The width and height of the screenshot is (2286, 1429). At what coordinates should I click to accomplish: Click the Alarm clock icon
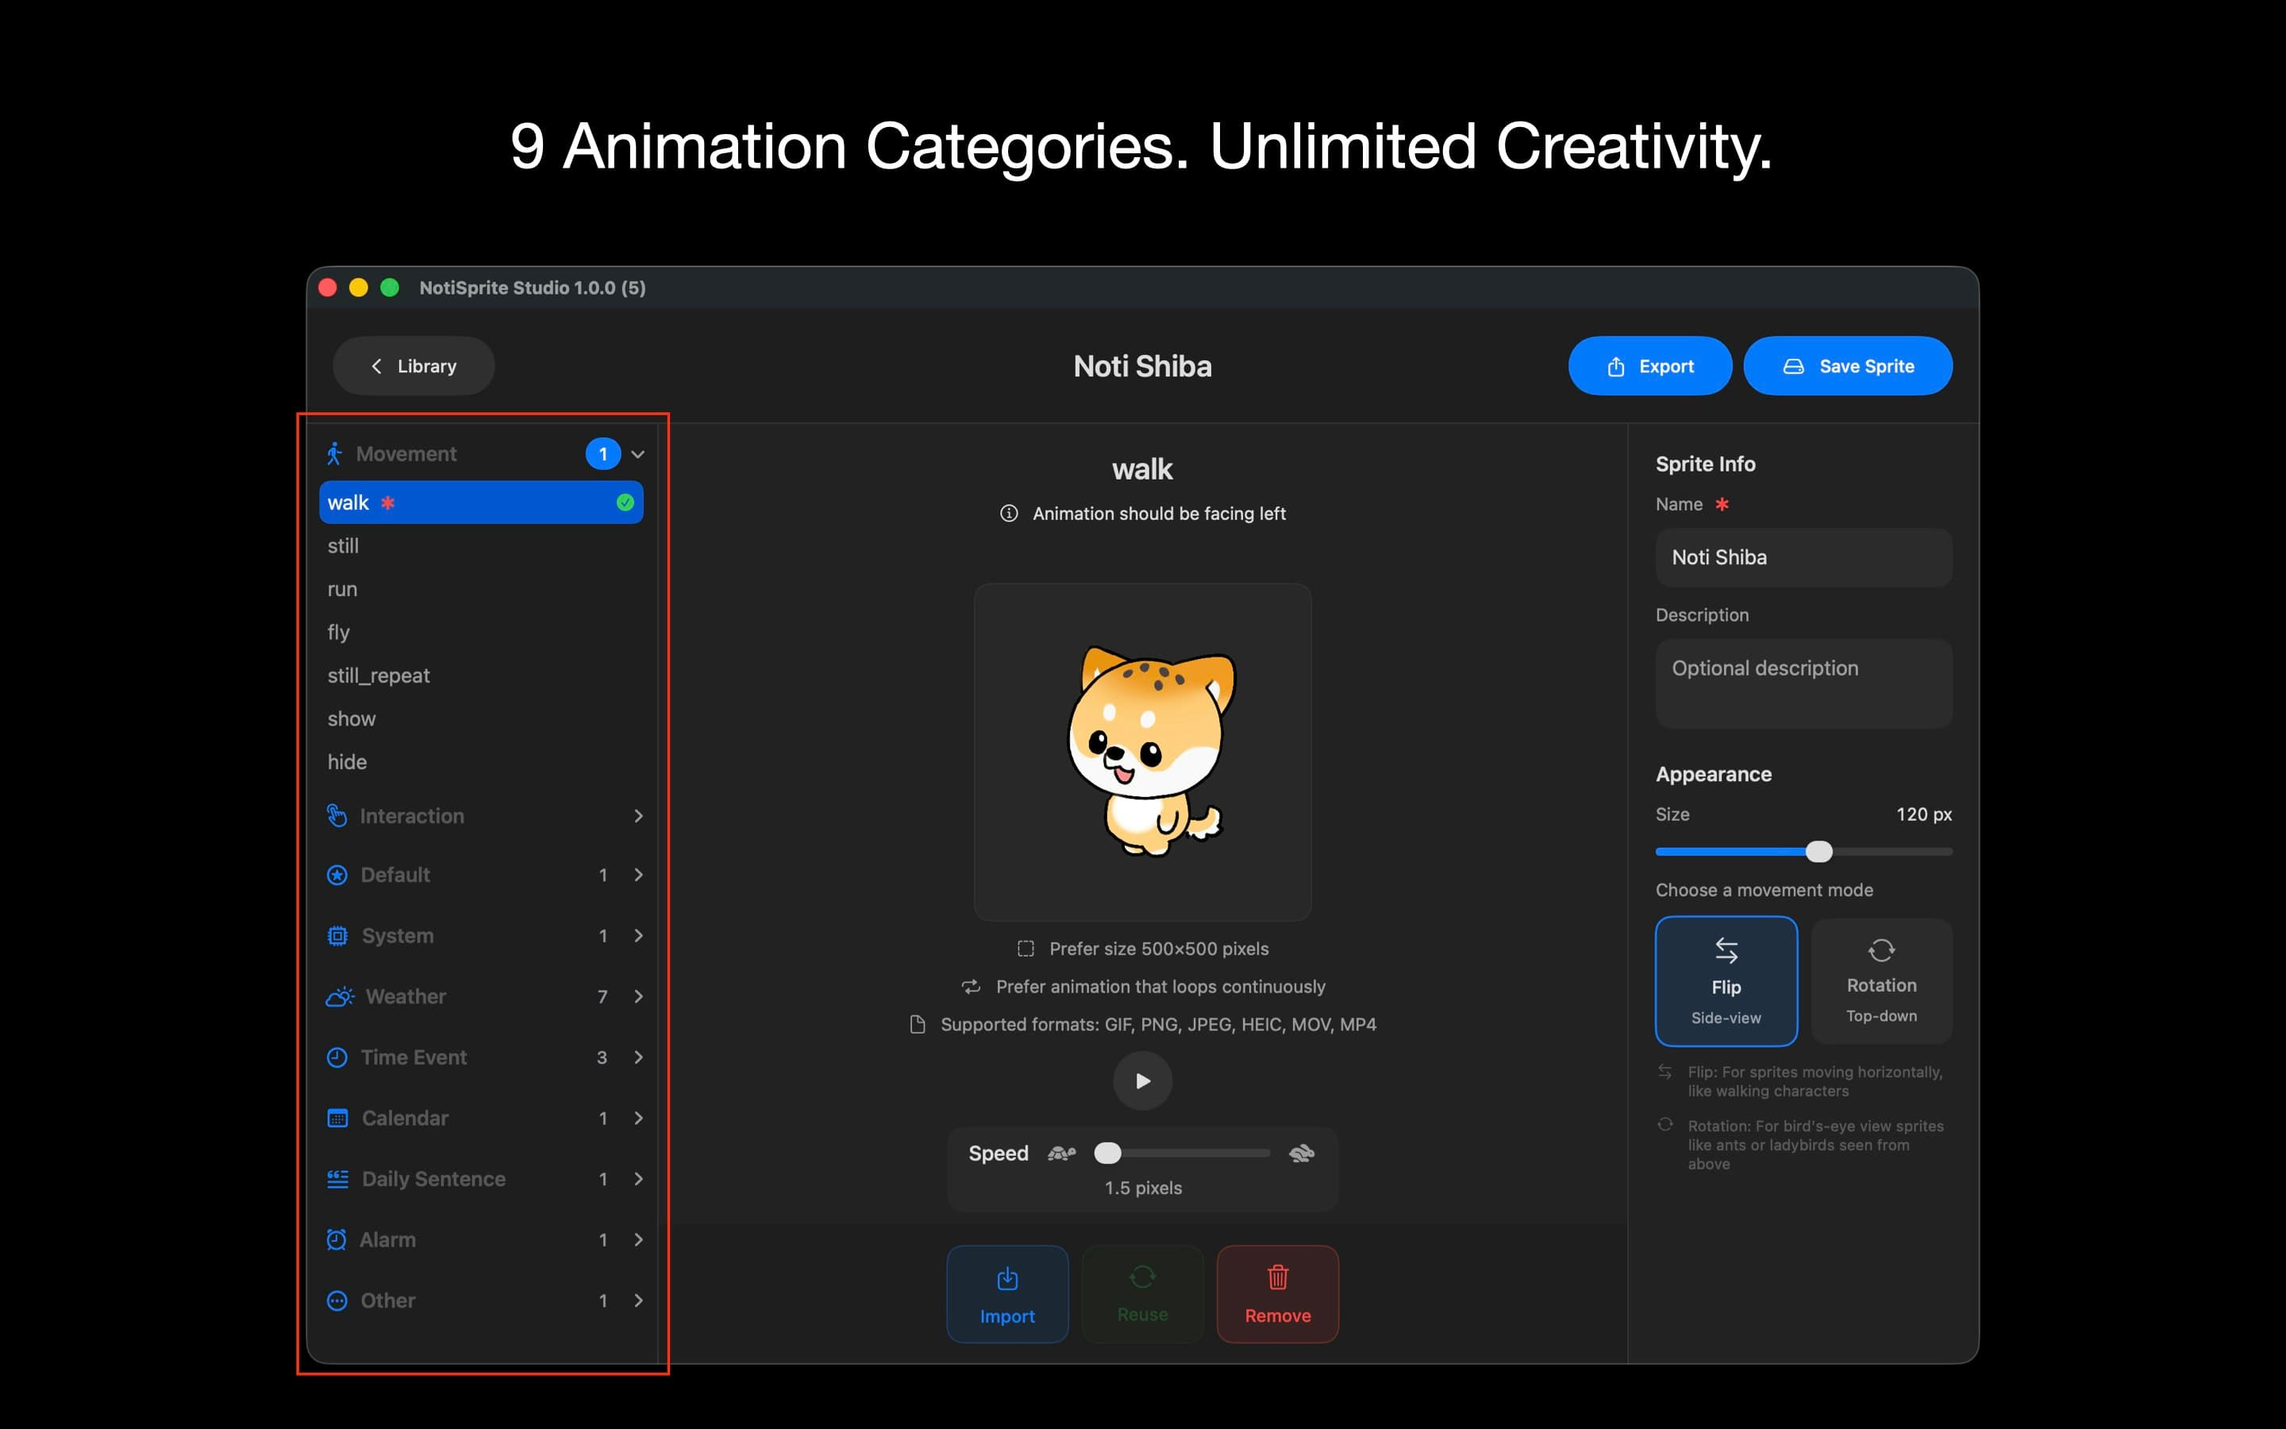coord(338,1239)
